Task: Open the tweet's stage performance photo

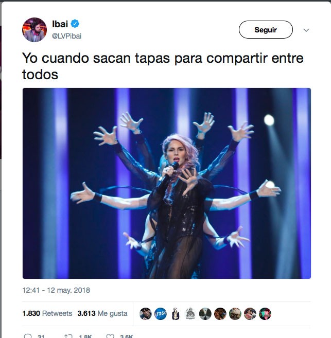Action: click(x=167, y=183)
